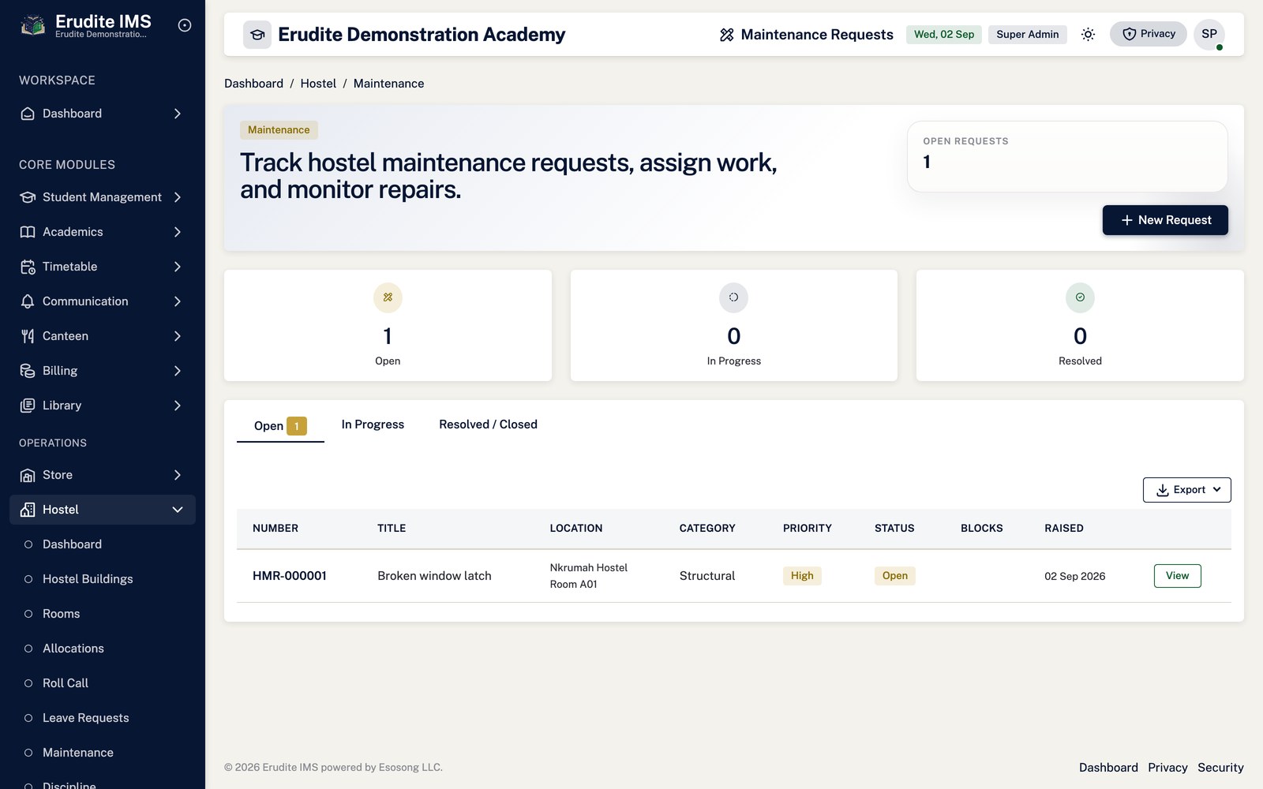The width and height of the screenshot is (1263, 789).
Task: Click the Communication bell icon
Action: coord(28,301)
